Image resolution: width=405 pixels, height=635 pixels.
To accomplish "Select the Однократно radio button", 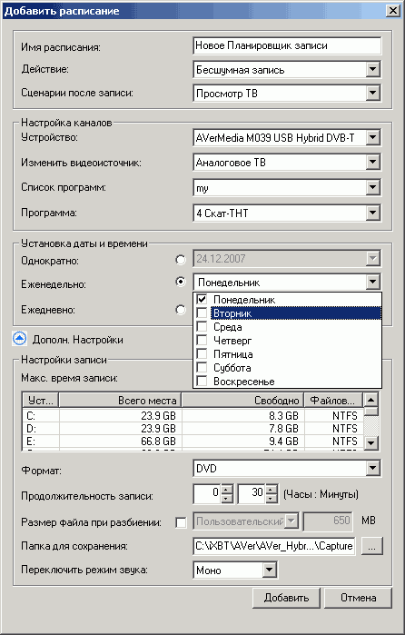I will 181,260.
